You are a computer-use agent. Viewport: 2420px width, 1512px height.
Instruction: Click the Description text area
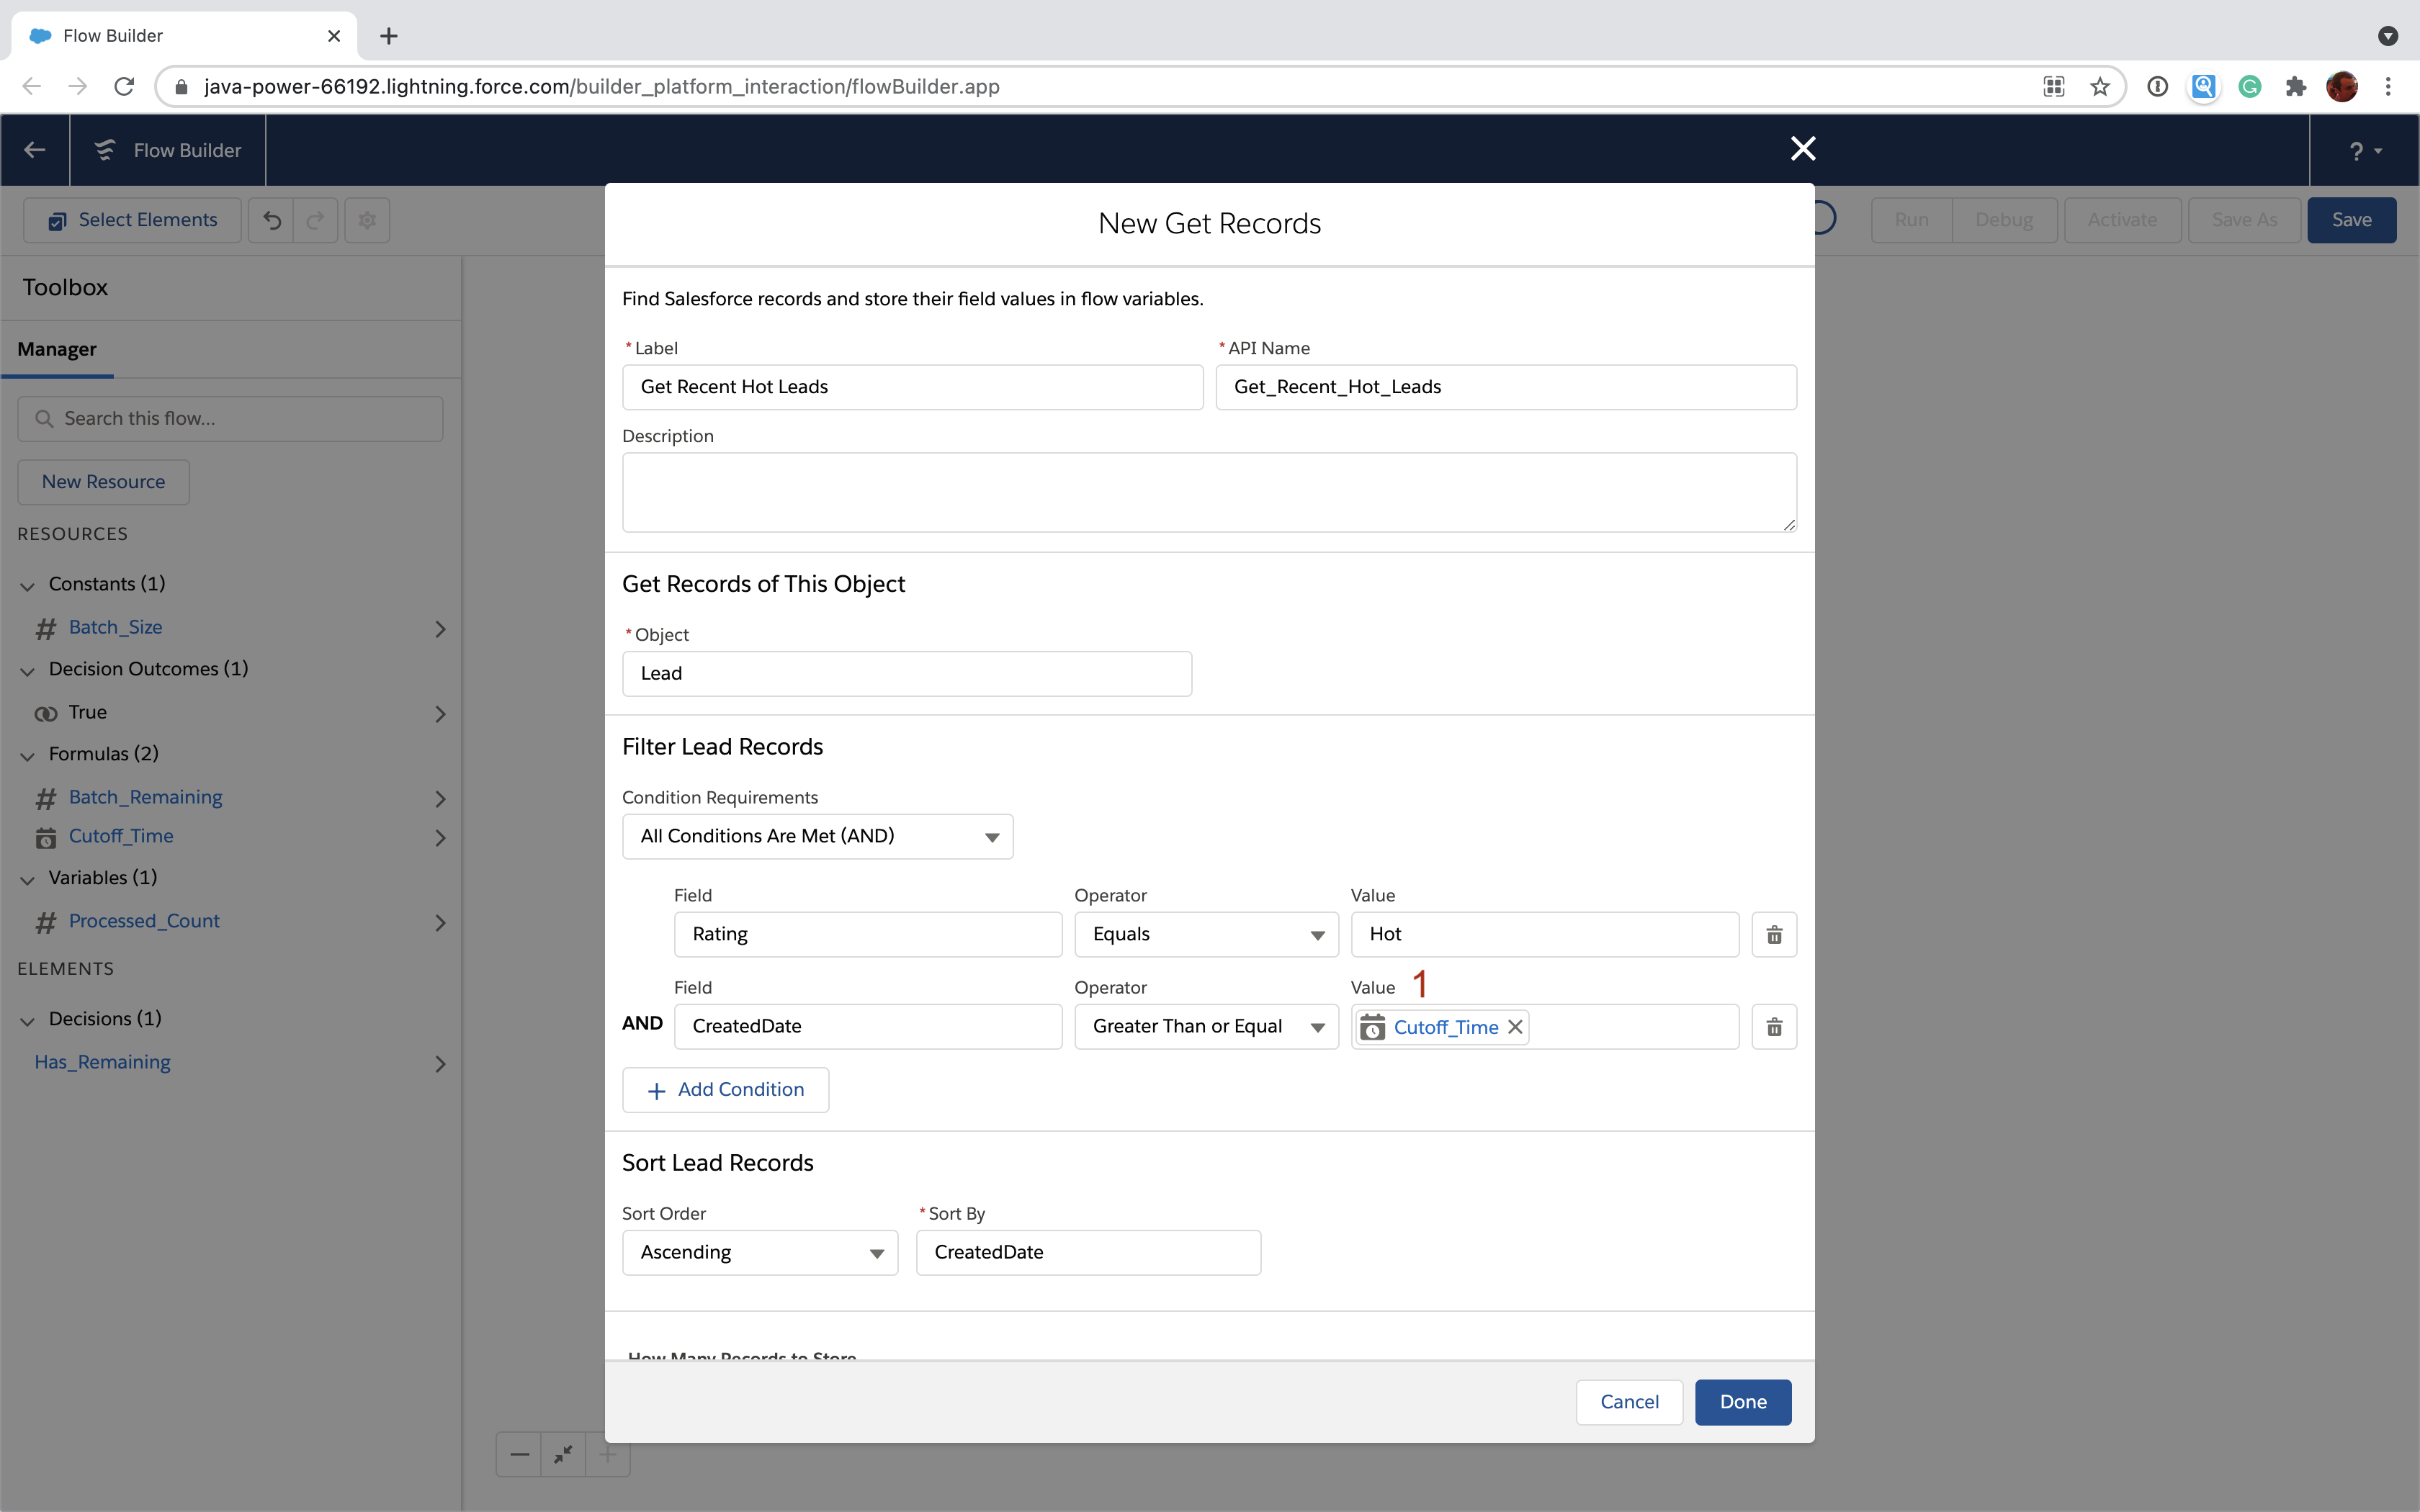click(x=1208, y=492)
